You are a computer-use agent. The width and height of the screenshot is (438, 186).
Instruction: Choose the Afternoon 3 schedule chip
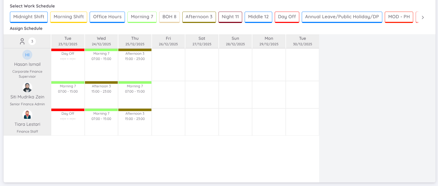(199, 17)
